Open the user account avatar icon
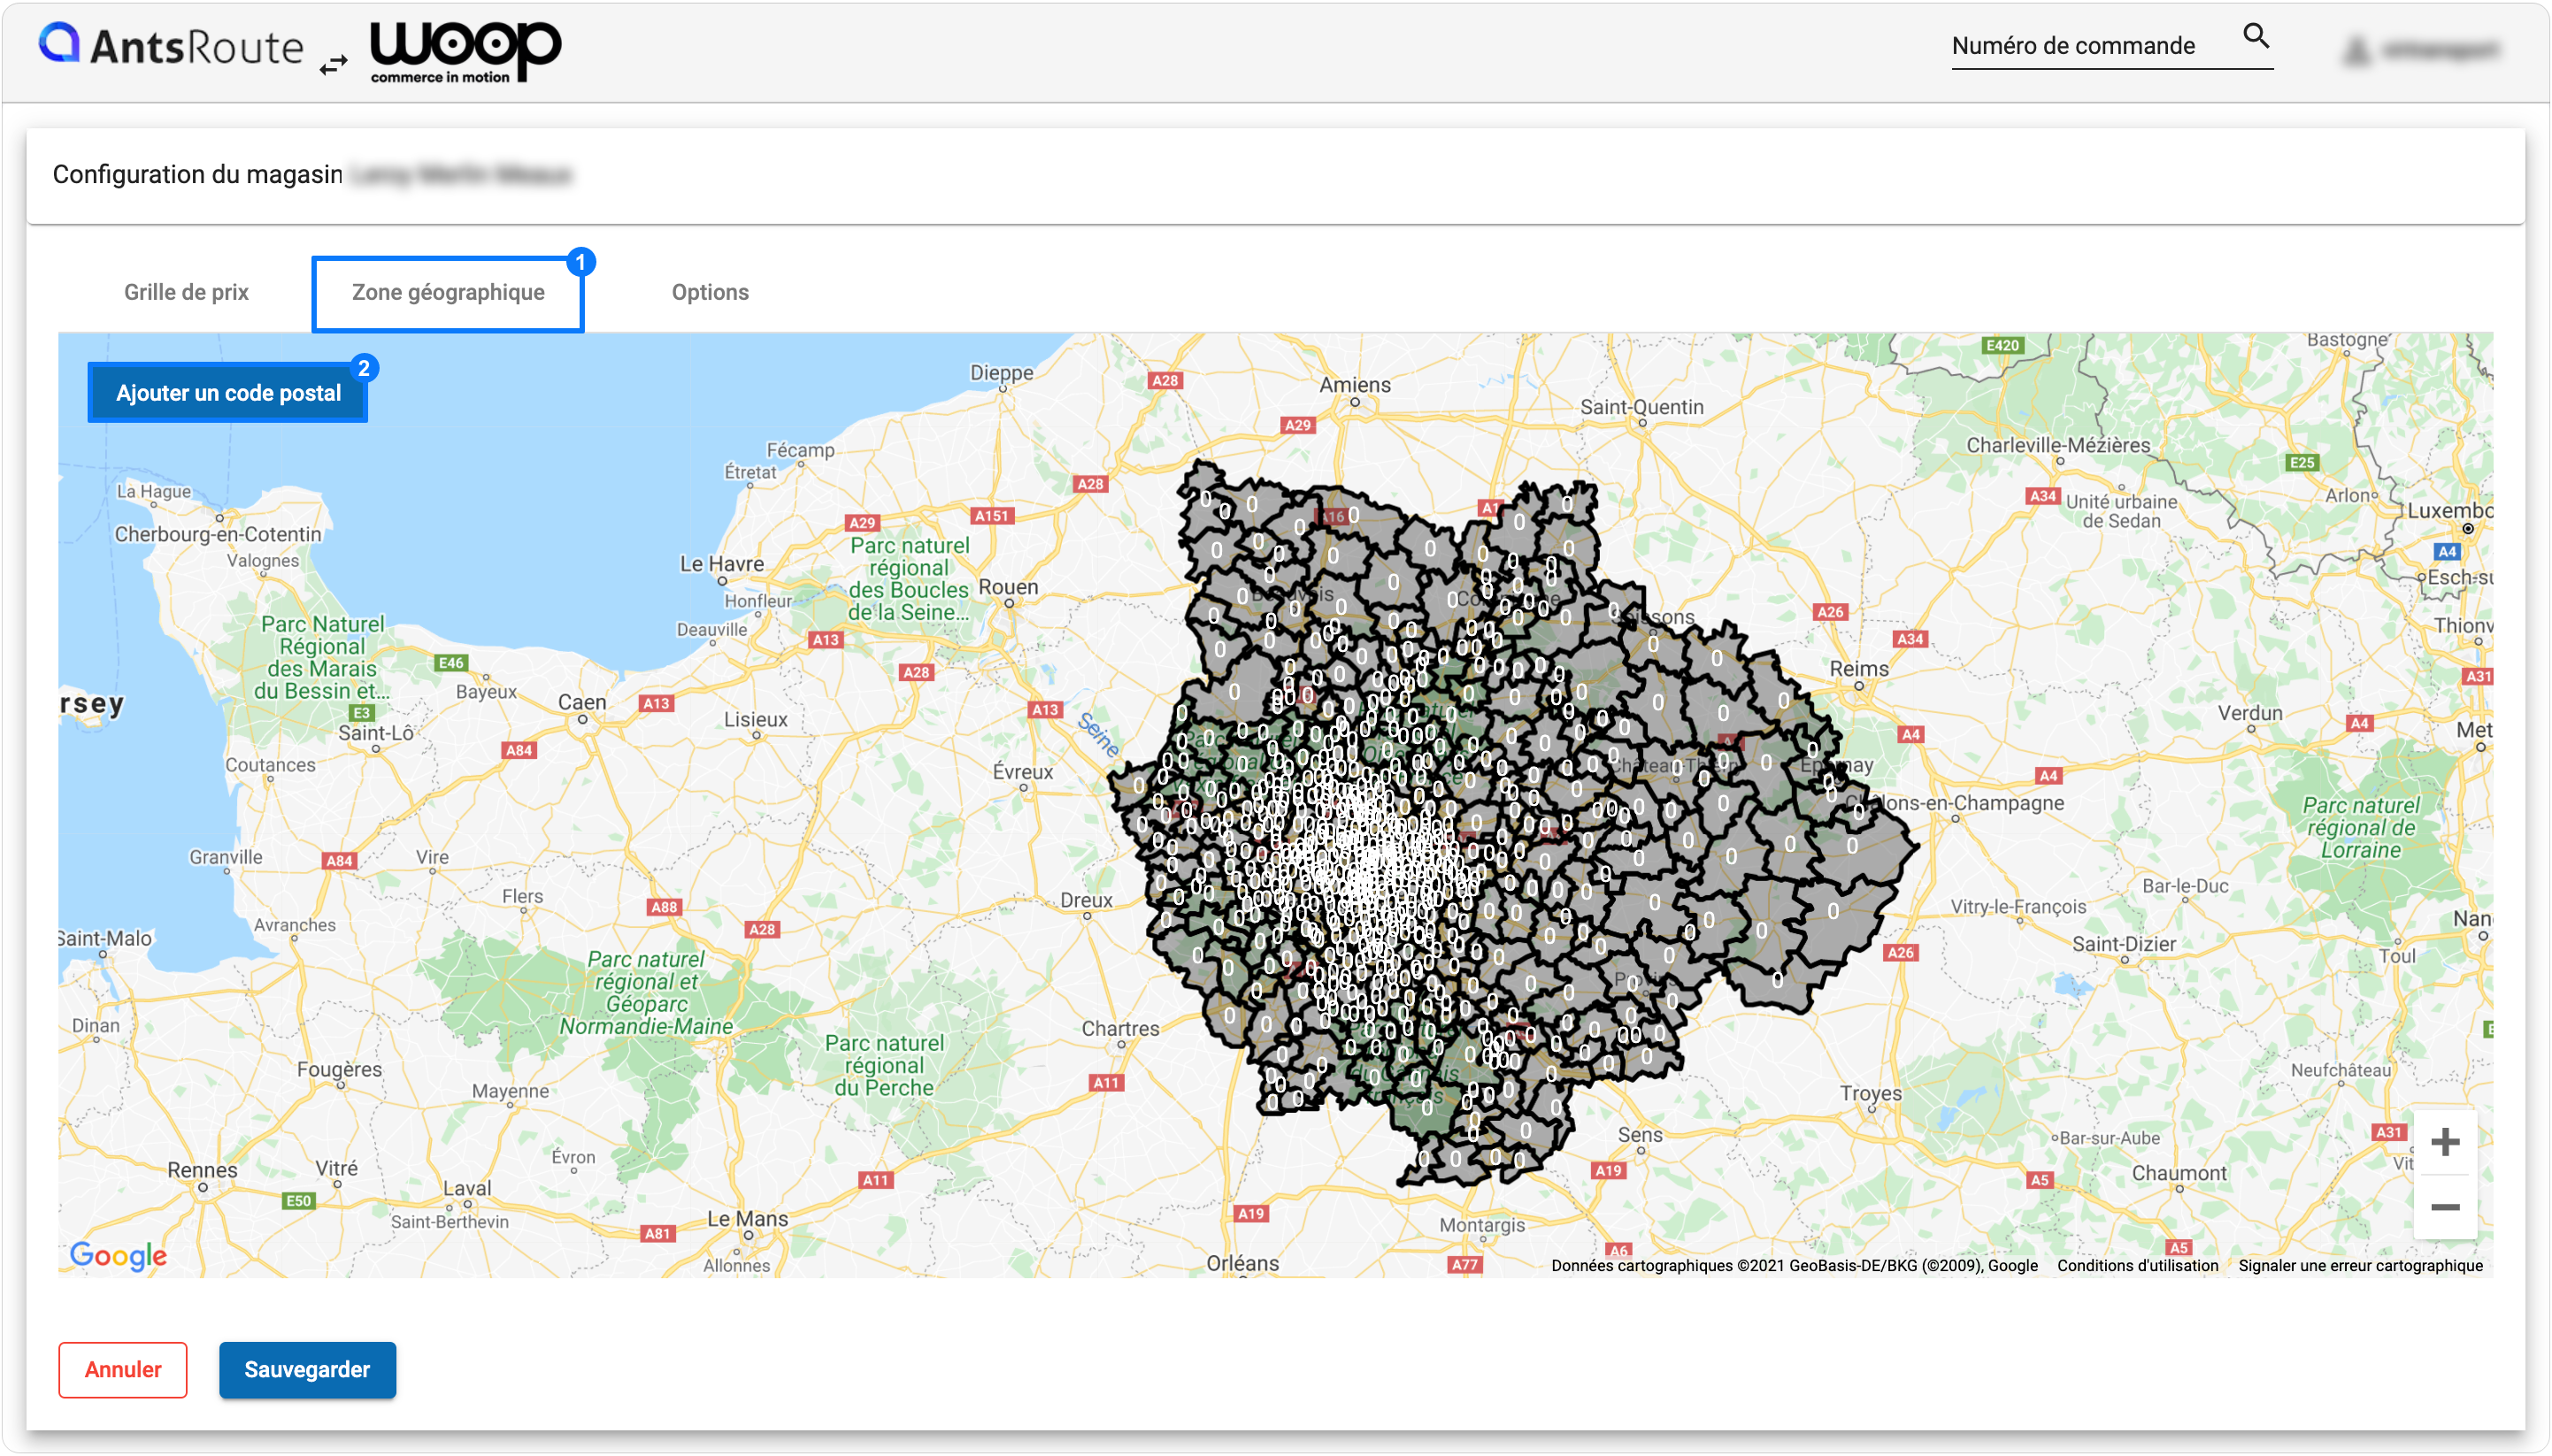Image resolution: width=2552 pixels, height=1456 pixels. [2357, 50]
